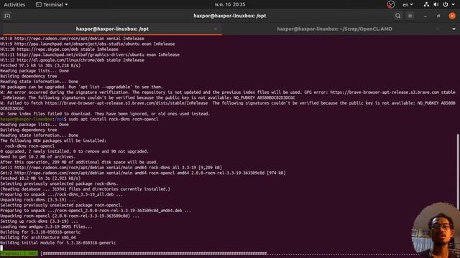Open the tab list dropdown arrow
Viewport: 460px width, 258px height.
454,29
